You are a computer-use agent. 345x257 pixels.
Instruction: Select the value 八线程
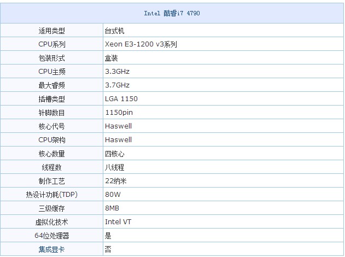pyautogui.click(x=114, y=167)
